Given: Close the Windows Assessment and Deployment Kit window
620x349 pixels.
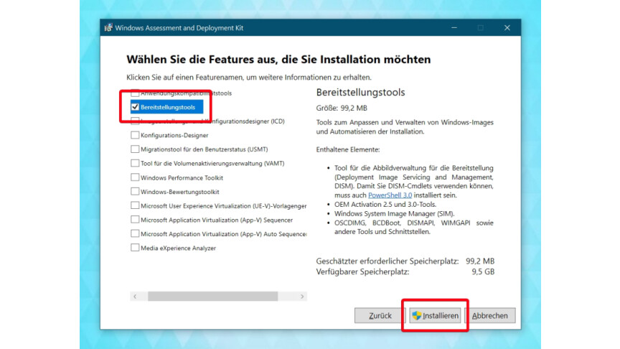Looking at the screenshot, I should (x=507, y=28).
